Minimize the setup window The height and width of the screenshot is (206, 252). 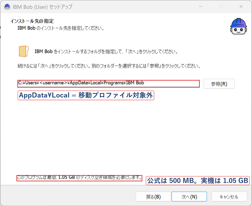[x=201, y=7]
